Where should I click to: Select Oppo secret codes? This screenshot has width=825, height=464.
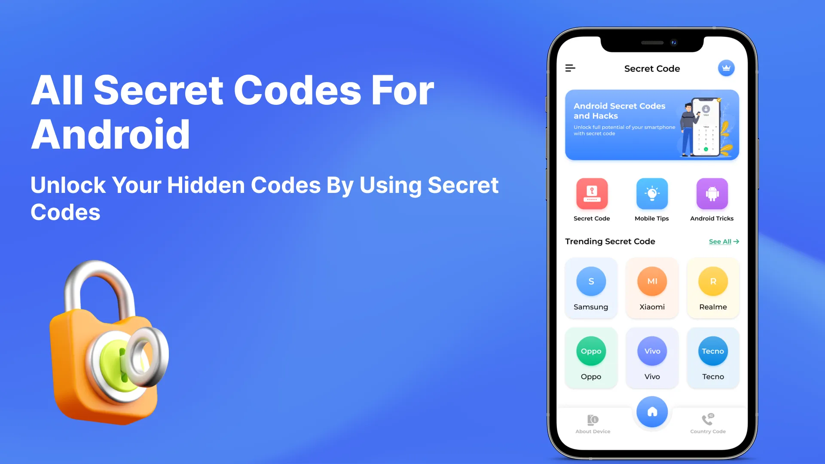click(x=591, y=357)
